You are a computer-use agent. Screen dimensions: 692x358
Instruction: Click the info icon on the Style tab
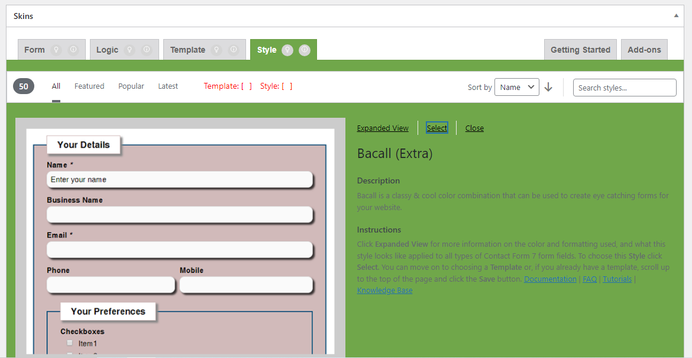[x=304, y=50]
